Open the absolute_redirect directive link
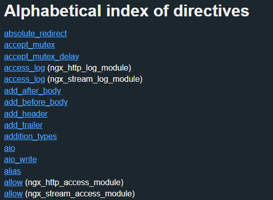The image size is (273, 200). [35, 33]
